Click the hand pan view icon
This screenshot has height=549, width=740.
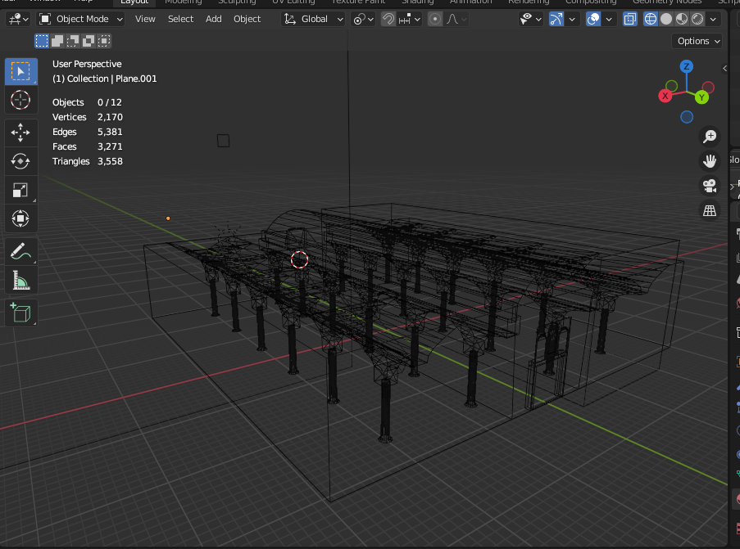coord(710,161)
